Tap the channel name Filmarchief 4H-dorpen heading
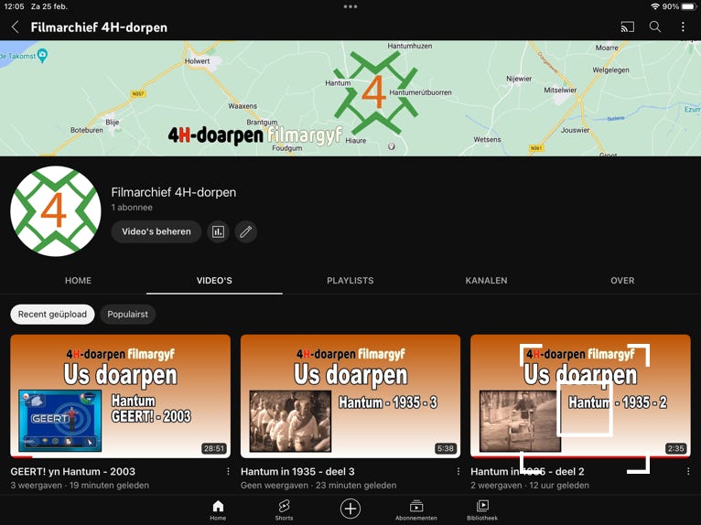 [x=174, y=192]
